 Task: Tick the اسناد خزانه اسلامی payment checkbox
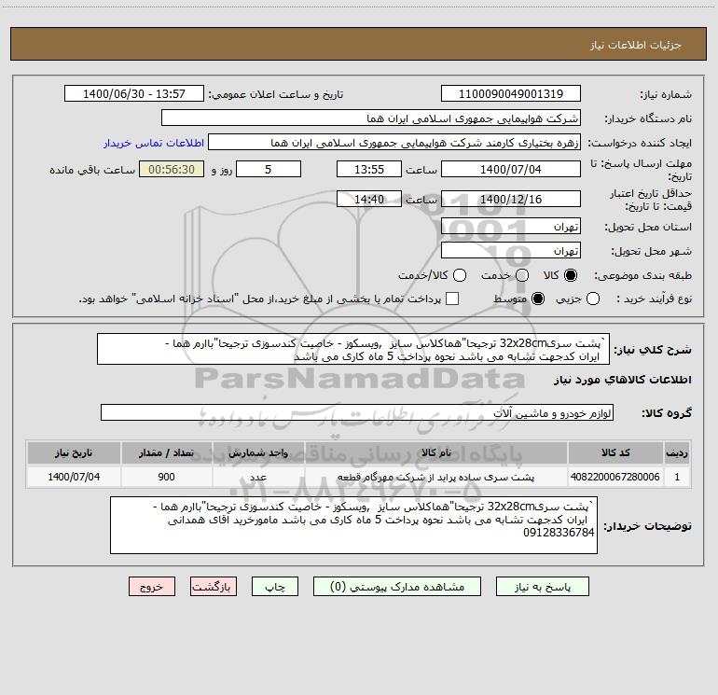[x=452, y=299]
